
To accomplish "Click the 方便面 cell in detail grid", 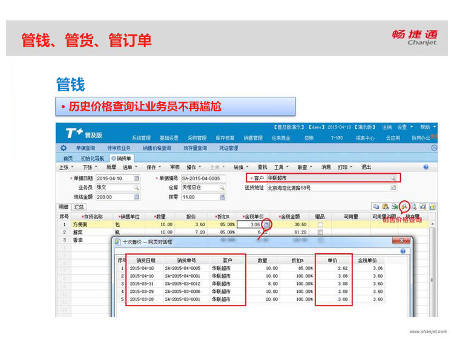I will tap(92, 224).
